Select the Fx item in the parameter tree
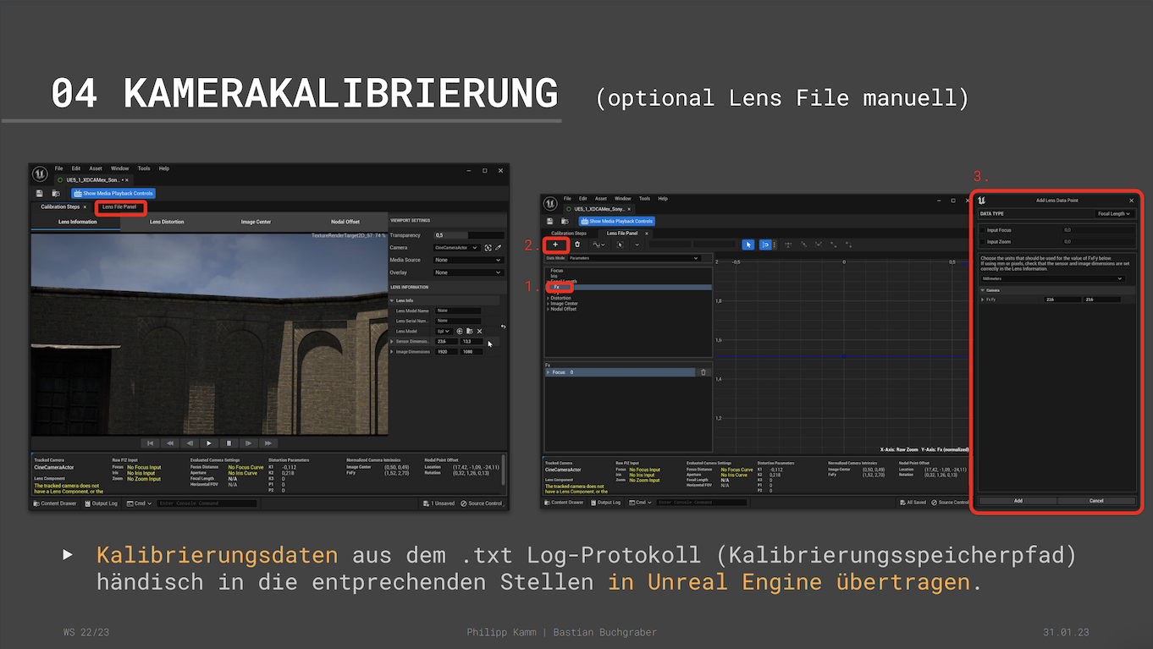The image size is (1153, 649). point(557,288)
